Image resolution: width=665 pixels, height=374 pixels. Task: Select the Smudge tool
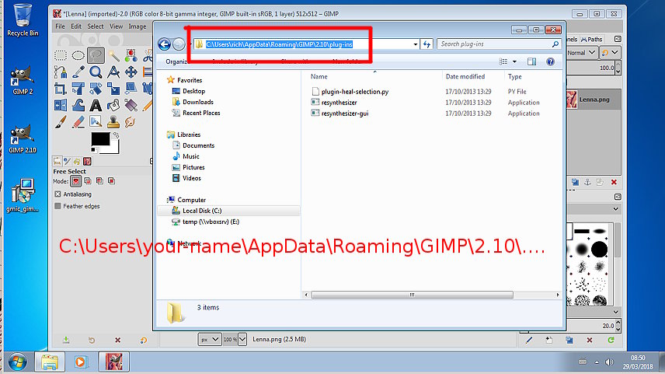pyautogui.click(x=131, y=122)
